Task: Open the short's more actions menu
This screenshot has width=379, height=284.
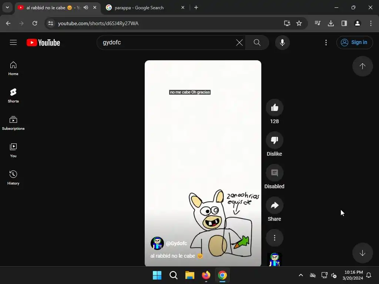Action: [x=275, y=238]
